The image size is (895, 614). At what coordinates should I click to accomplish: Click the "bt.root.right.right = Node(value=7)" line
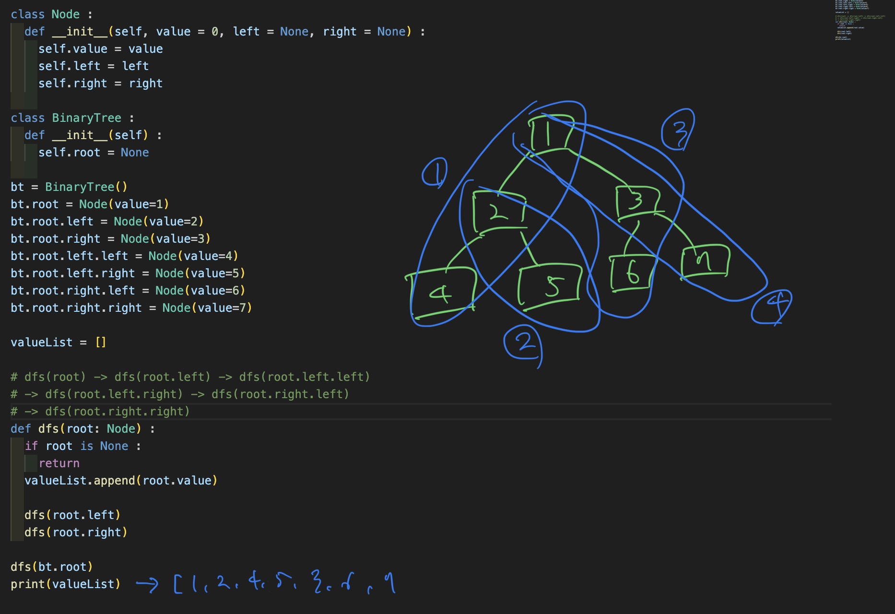pos(131,308)
